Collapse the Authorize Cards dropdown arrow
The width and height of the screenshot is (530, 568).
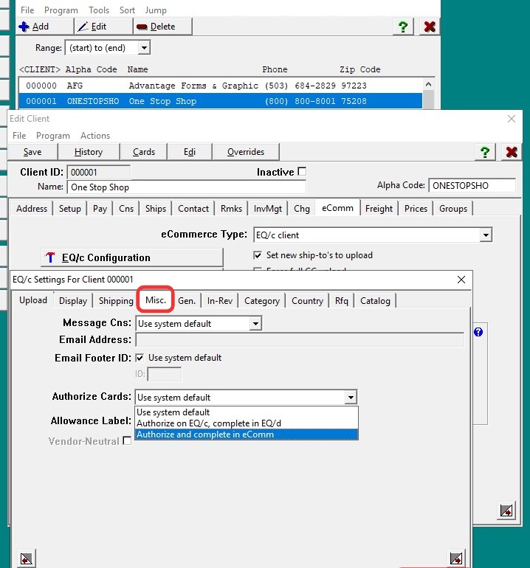(x=351, y=398)
